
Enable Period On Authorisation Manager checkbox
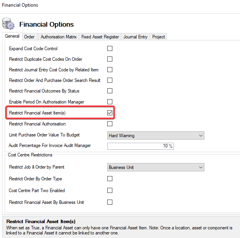tap(110, 102)
